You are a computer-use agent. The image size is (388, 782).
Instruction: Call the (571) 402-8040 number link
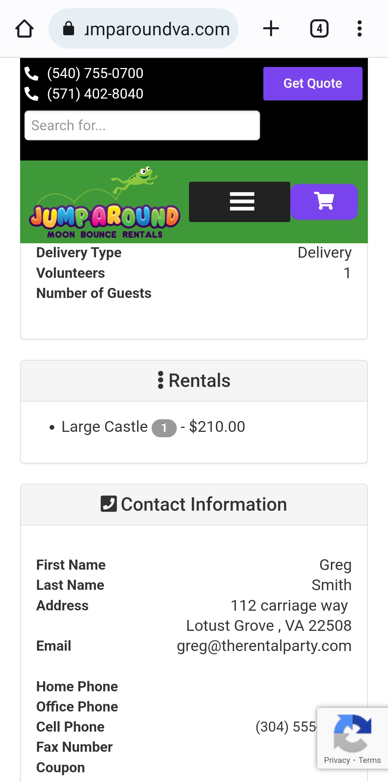[x=95, y=94]
